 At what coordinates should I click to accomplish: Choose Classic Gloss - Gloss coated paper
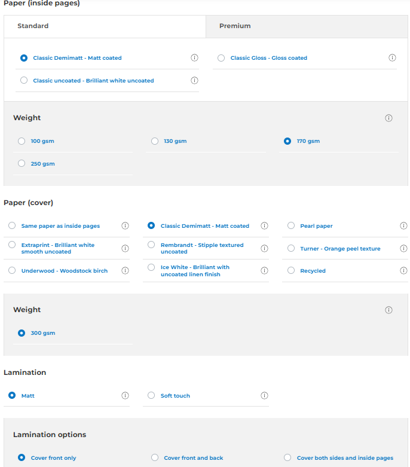[x=221, y=58]
